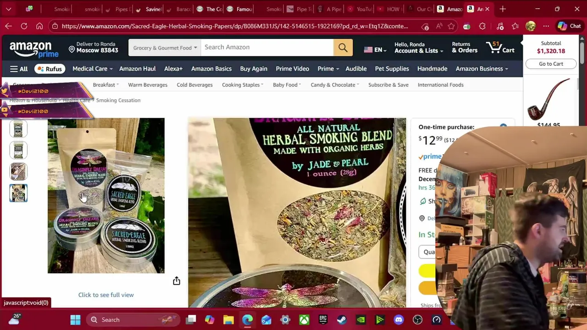587x330 pixels.
Task: Click the Go to Cart button
Action: 551,64
